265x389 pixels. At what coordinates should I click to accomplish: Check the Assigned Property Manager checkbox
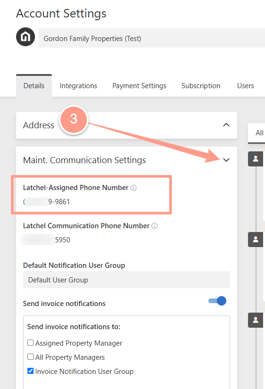pos(30,343)
